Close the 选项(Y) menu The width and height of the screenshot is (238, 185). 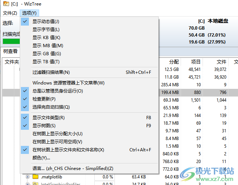pyautogui.click(x=29, y=13)
